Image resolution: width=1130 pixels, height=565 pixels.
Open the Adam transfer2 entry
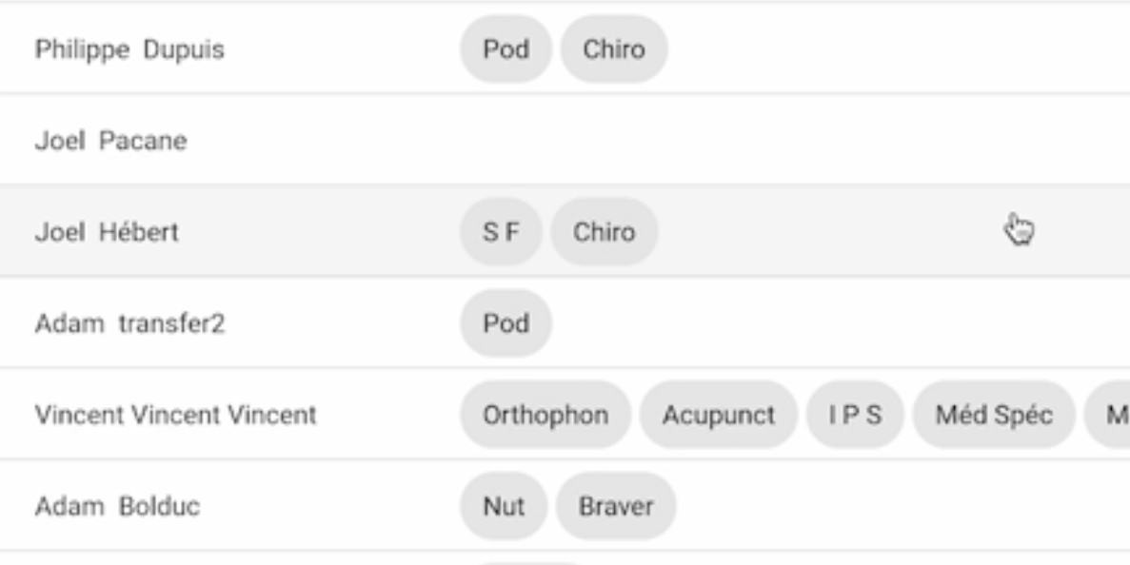pos(565,323)
